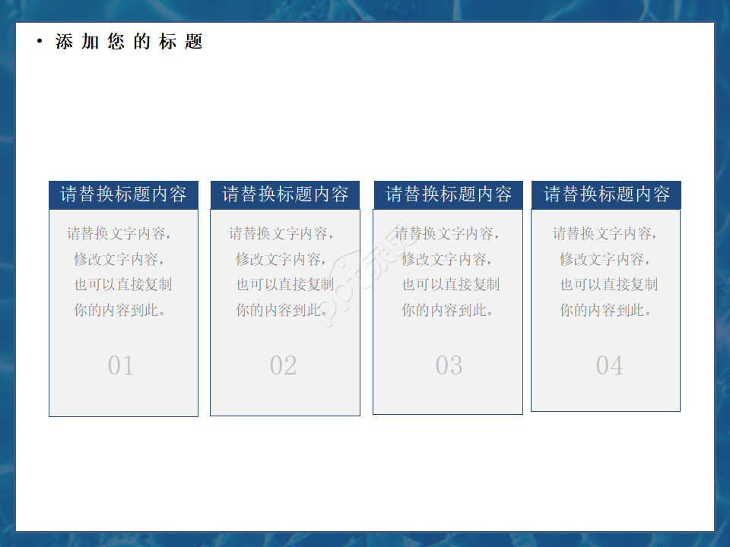Click 也可以直接复制 line in card 01
The height and width of the screenshot is (547, 730).
(x=122, y=284)
